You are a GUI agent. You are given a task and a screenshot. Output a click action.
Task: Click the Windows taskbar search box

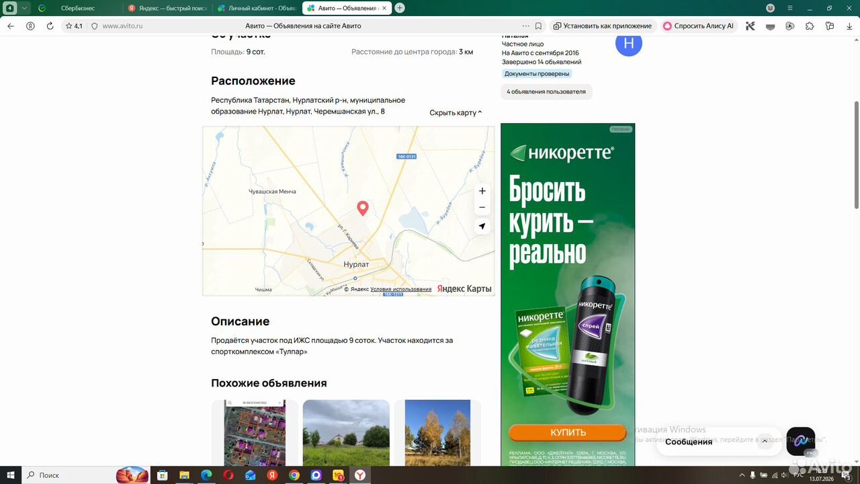(86, 475)
